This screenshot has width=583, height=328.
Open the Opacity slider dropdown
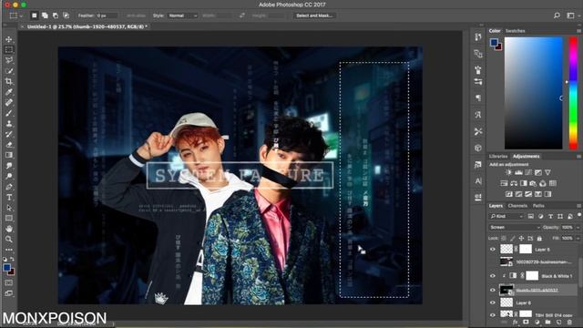pyautogui.click(x=578, y=227)
